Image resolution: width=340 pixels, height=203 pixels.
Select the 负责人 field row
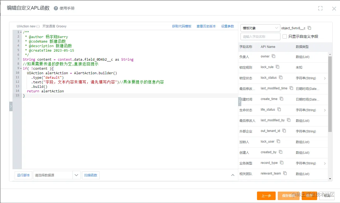click(x=283, y=57)
